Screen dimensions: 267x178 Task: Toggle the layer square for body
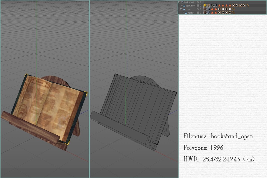point(198,9)
